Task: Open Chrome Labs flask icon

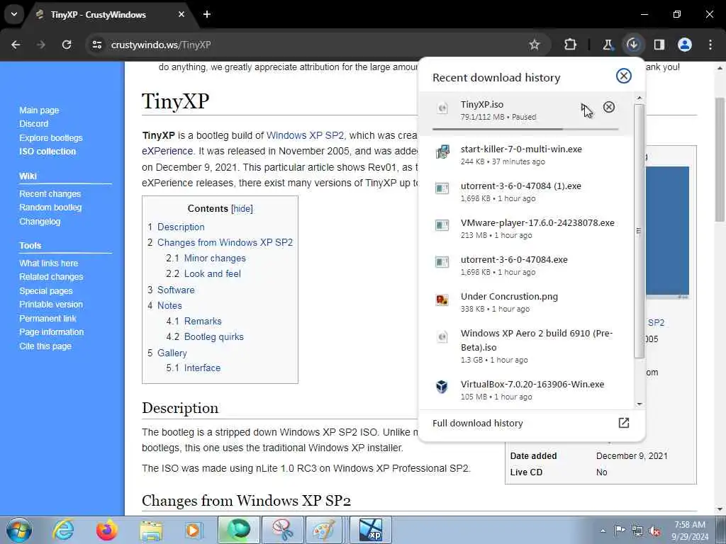Action: 608,45
